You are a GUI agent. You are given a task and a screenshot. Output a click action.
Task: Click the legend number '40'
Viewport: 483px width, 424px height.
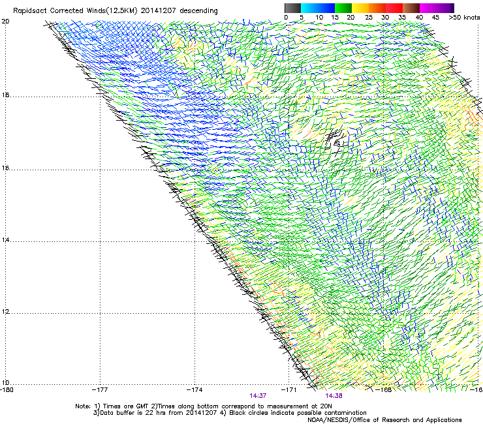[x=419, y=18]
